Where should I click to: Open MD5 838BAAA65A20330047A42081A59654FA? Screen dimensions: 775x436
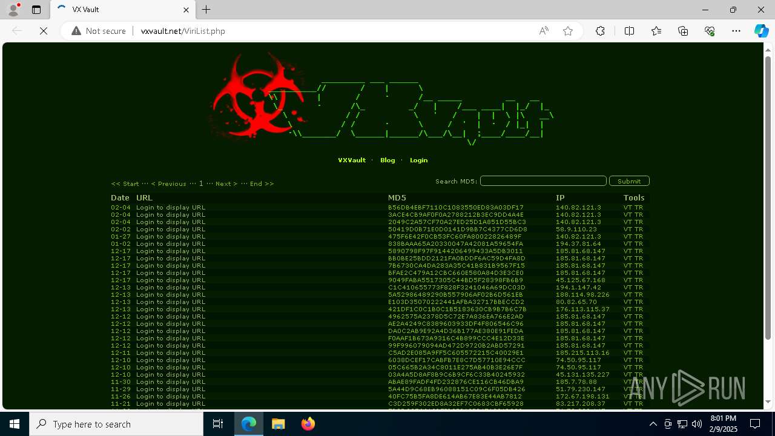[455, 244]
